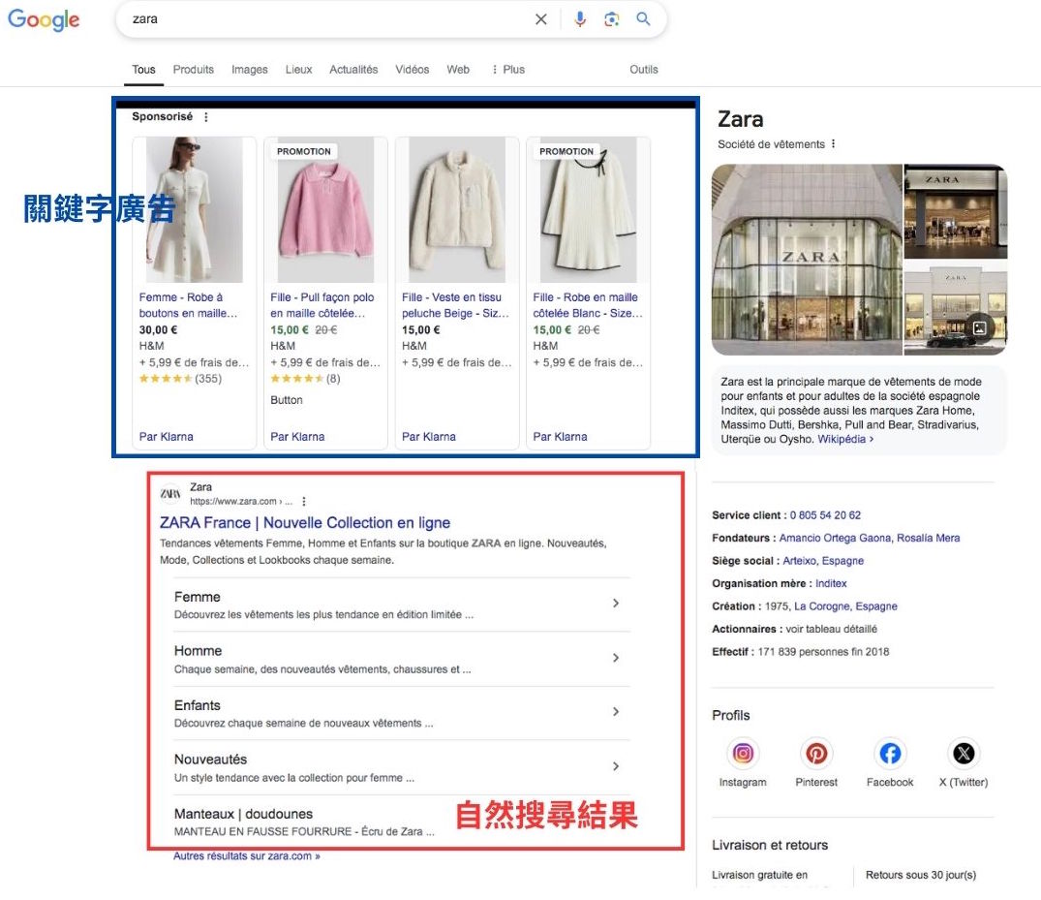Open options next to zara.com URL
1041x900 pixels.
[x=303, y=502]
